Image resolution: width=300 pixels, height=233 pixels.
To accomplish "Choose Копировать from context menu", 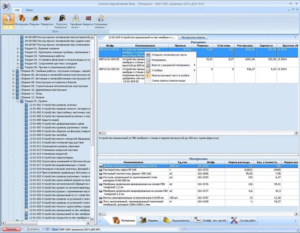I will point(171,60).
